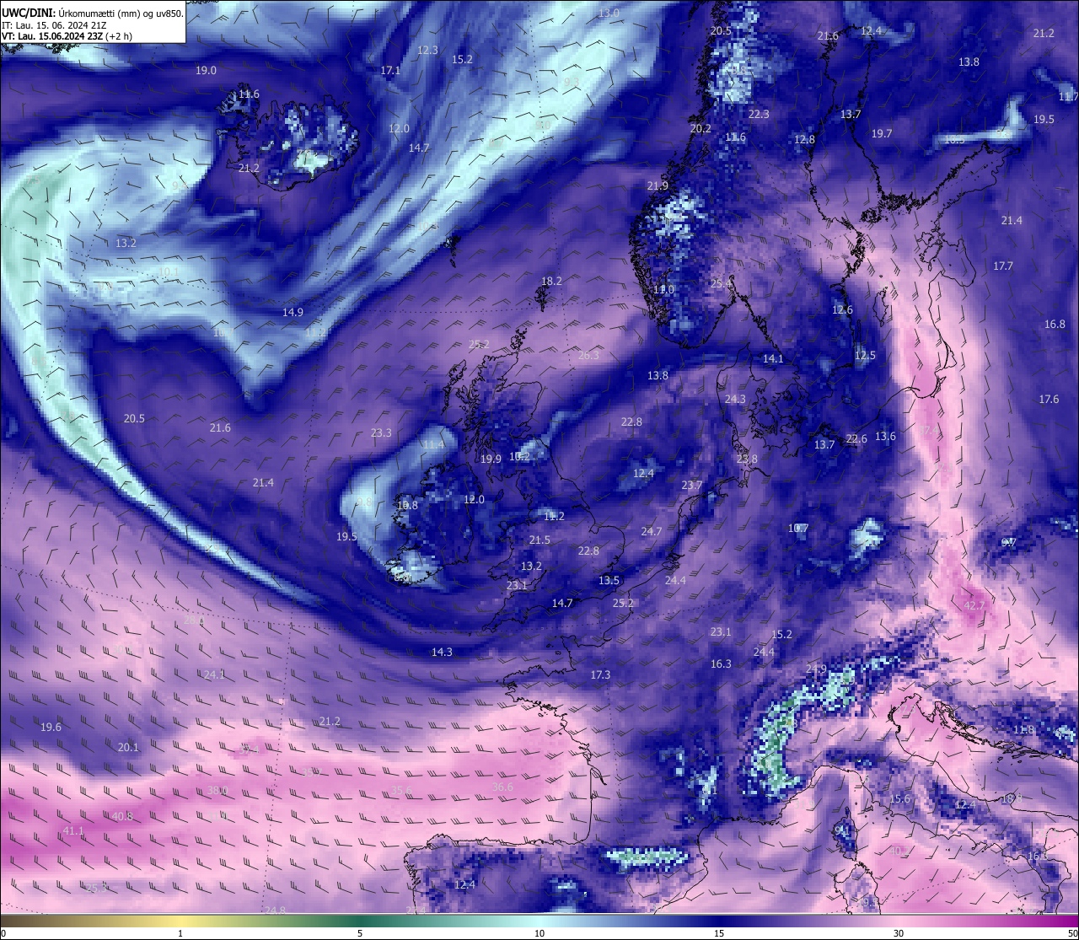
Task: Click the 20.1 value label
Action: [x=128, y=748]
